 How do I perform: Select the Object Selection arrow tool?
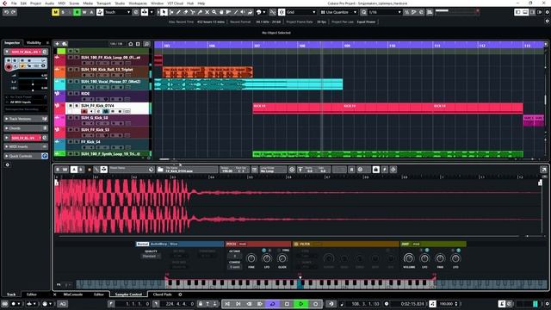click(x=164, y=12)
